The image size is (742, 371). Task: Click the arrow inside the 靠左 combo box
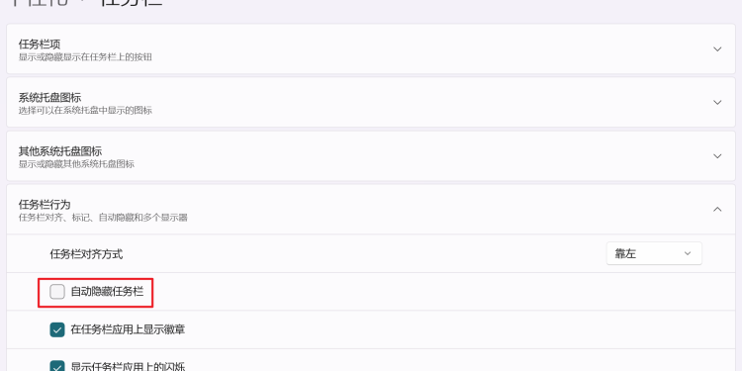point(688,253)
